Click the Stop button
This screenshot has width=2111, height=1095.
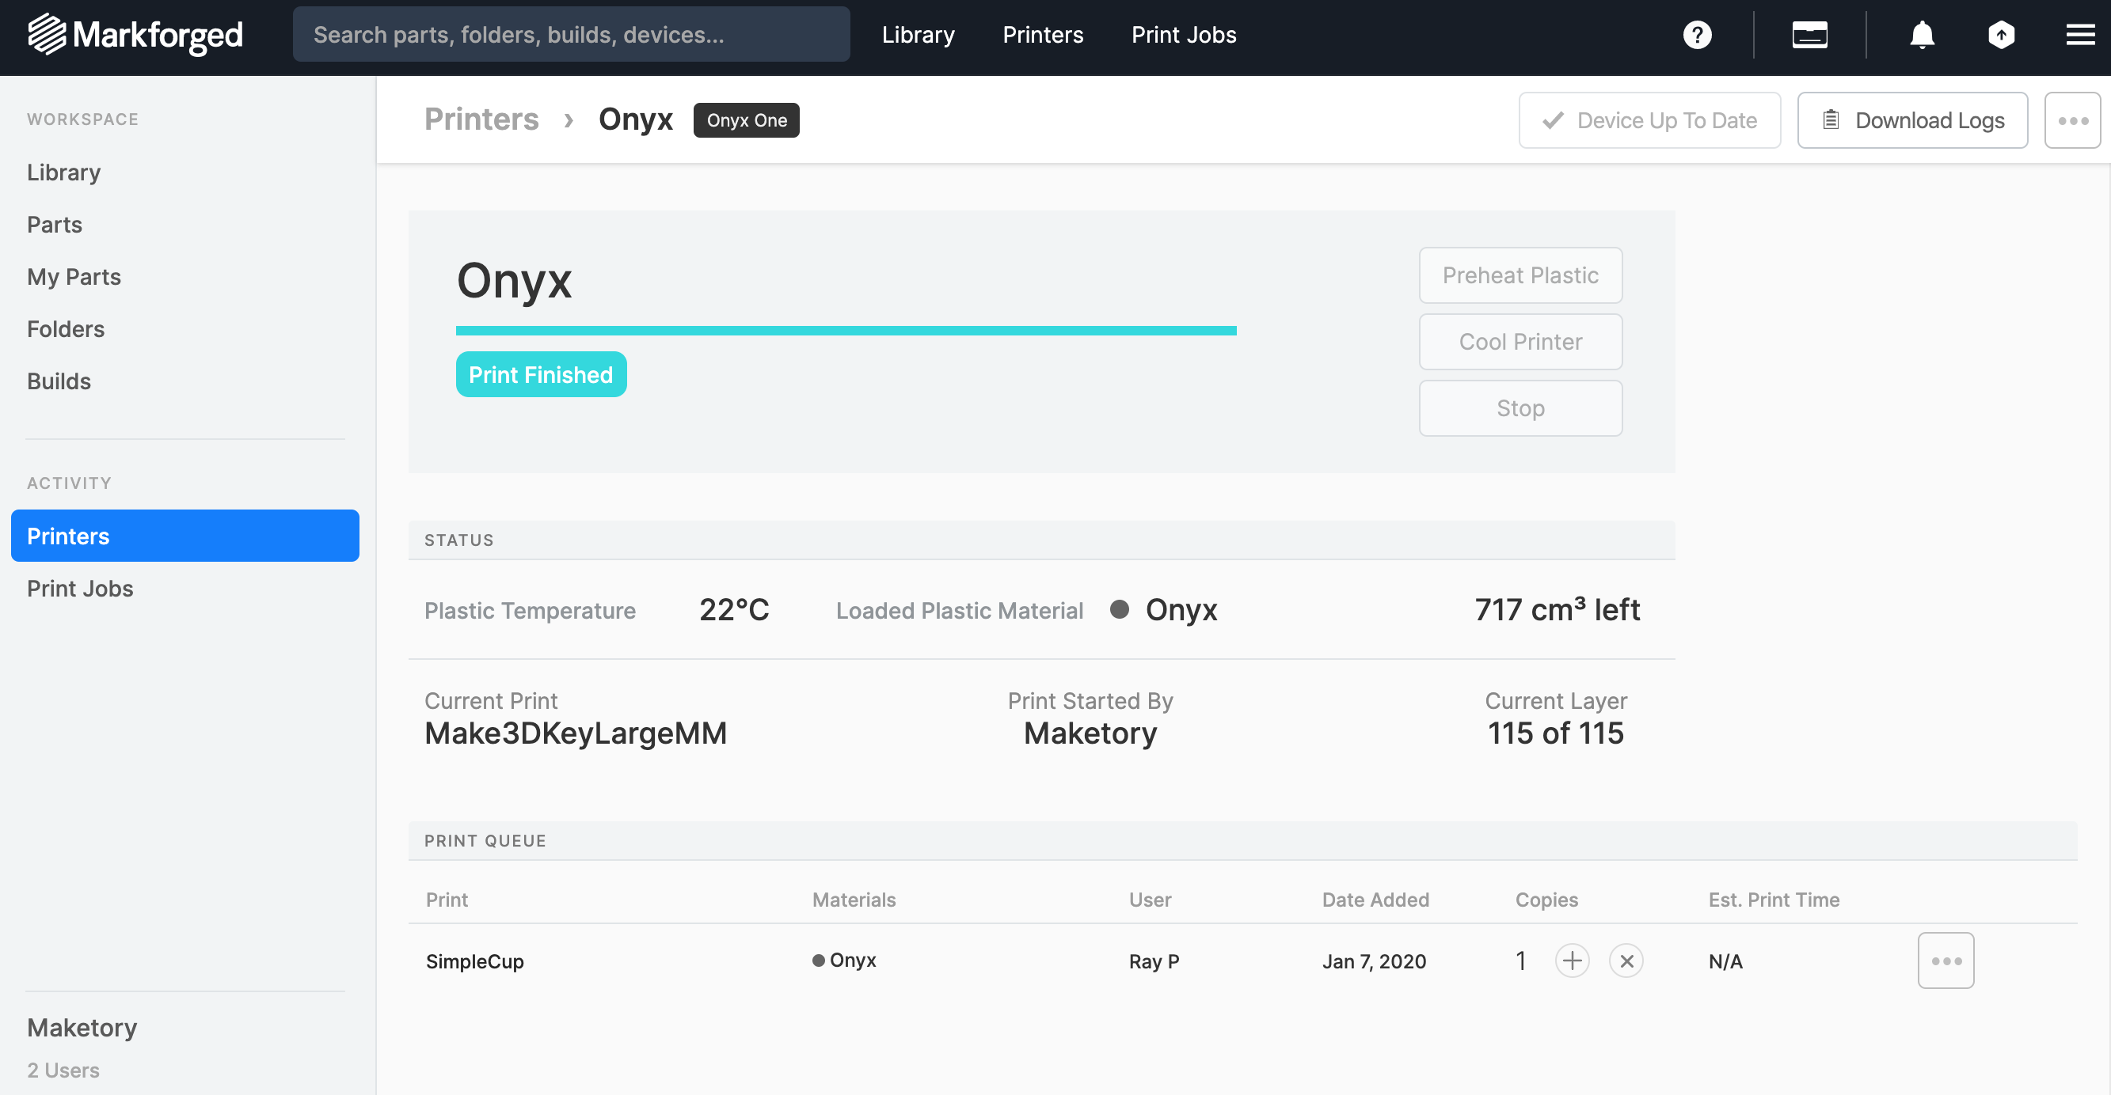pyautogui.click(x=1521, y=408)
